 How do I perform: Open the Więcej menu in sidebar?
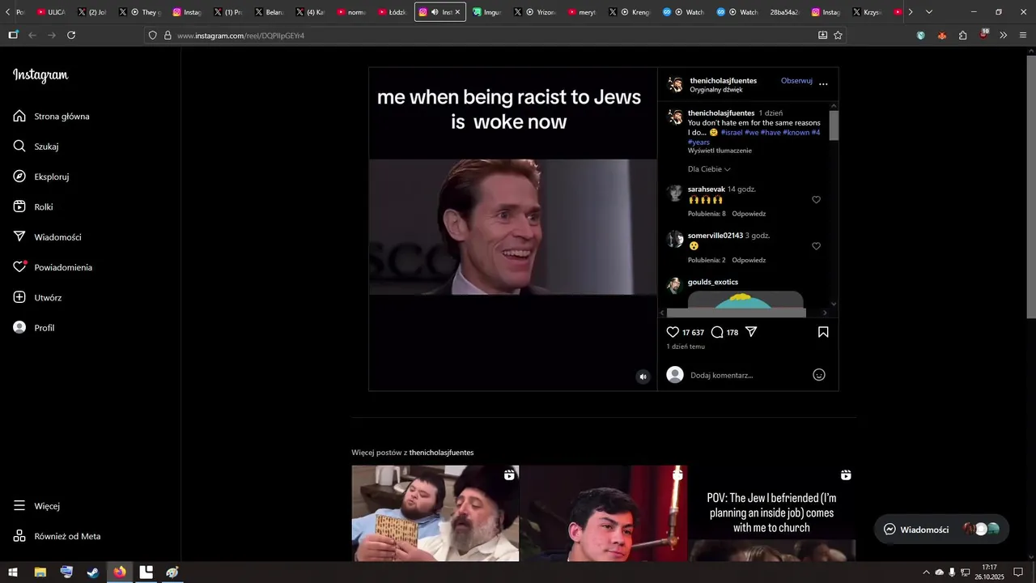(x=36, y=506)
